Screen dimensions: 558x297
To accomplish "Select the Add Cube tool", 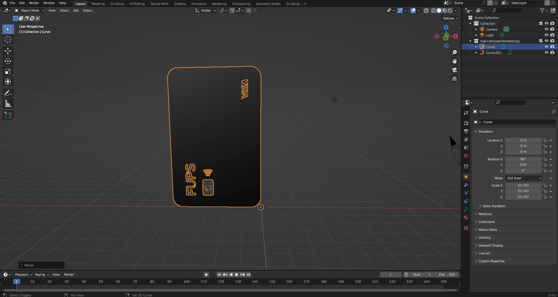I will point(8,115).
